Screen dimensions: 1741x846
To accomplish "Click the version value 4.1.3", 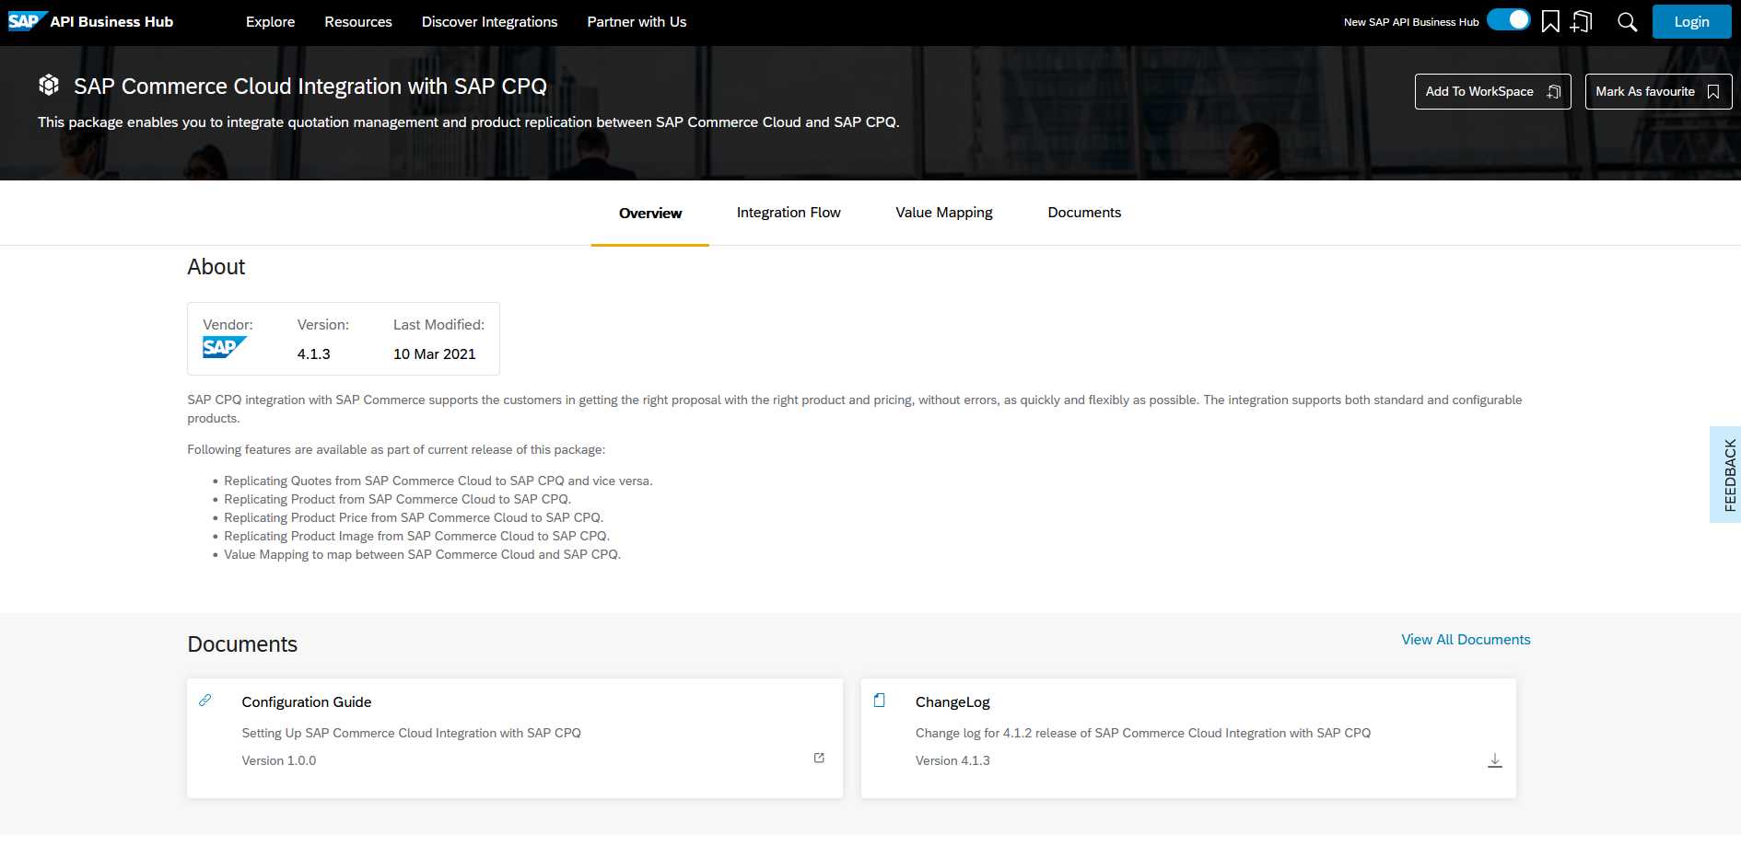I will pos(313,354).
